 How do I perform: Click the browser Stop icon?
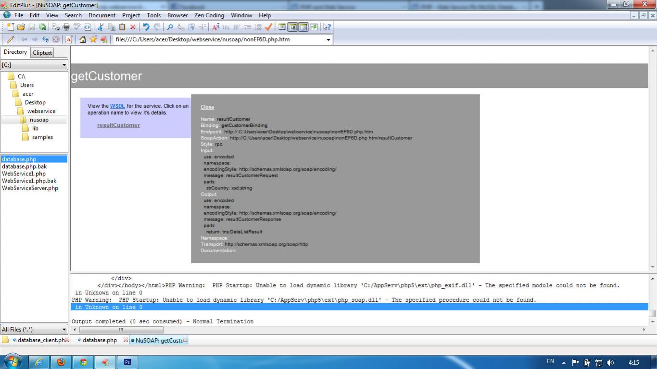(x=56, y=39)
